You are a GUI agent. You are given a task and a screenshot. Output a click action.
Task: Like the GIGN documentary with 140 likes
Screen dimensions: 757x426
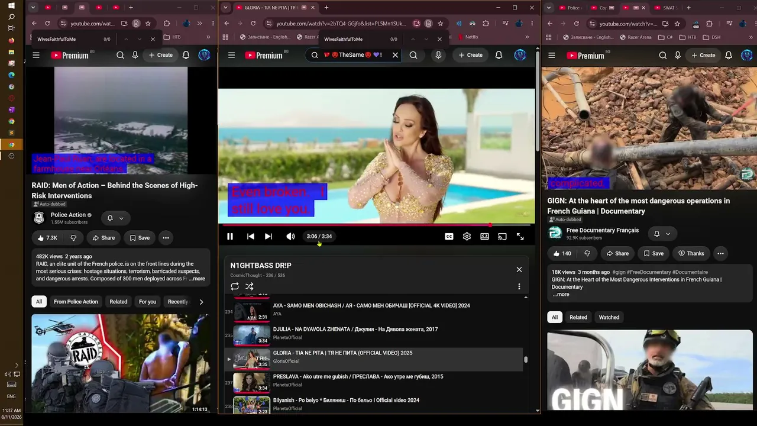point(562,253)
